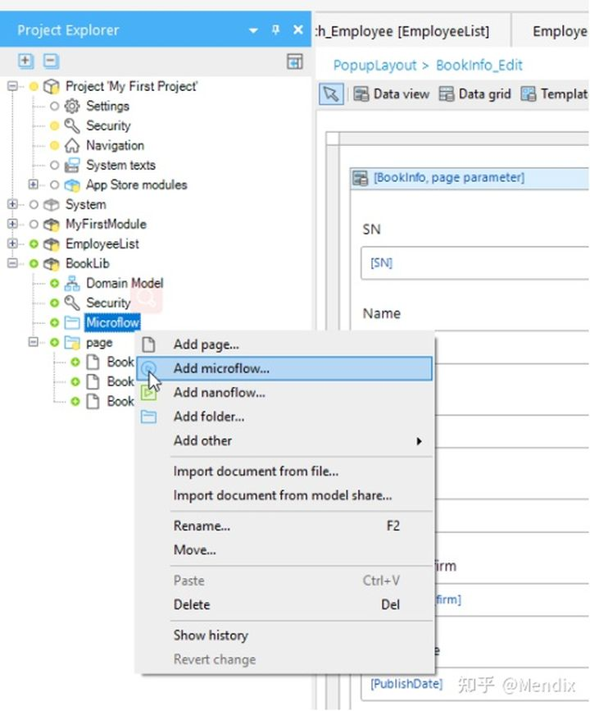Pin the Project Explorer panel
Image resolution: width=590 pixels, height=711 pixels.
[x=275, y=30]
